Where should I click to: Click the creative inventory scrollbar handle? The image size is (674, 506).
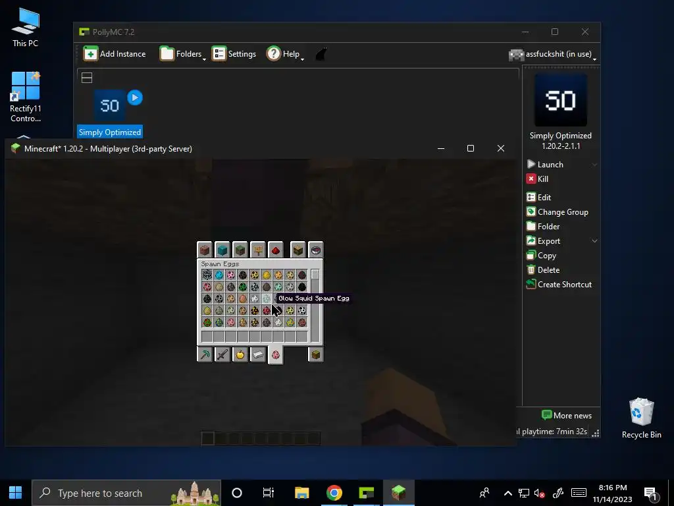pos(315,274)
